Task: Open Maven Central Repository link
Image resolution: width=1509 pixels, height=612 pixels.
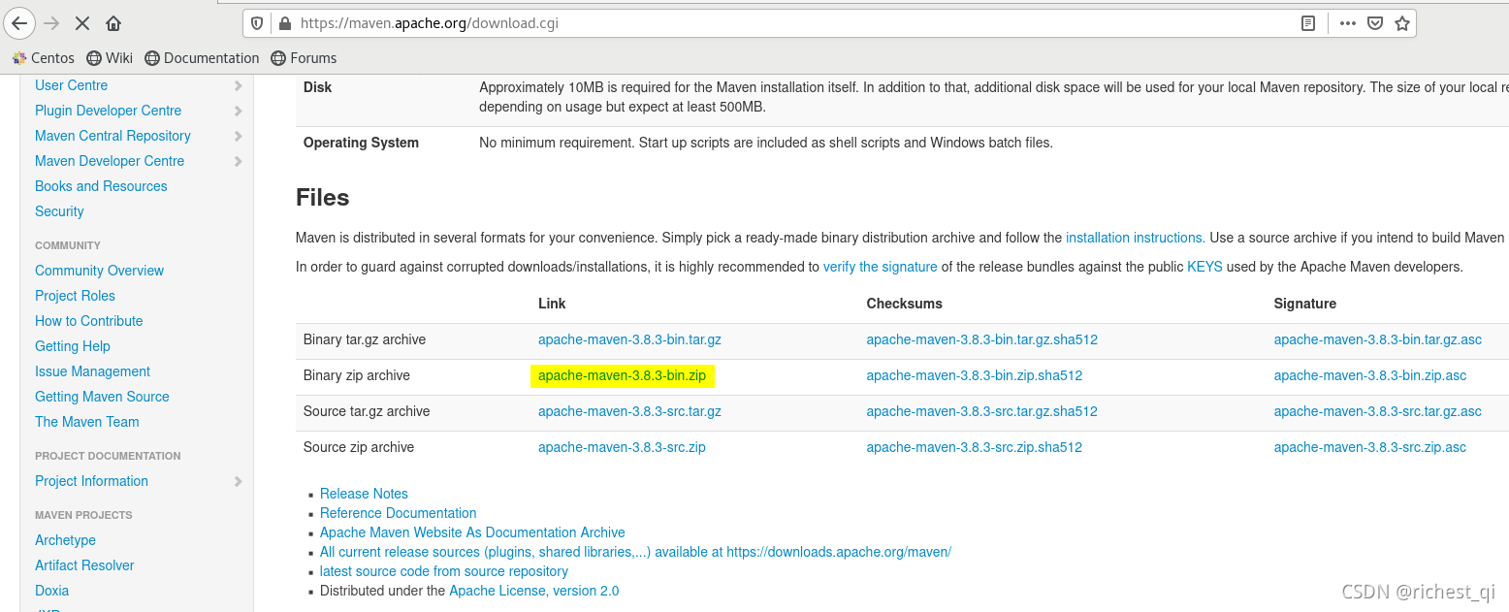Action: pyautogui.click(x=112, y=136)
